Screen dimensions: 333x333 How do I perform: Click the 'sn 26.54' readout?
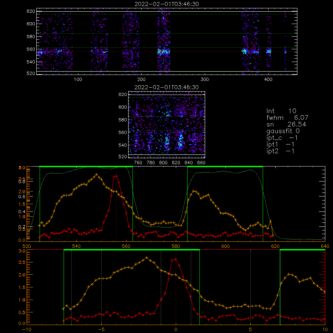coord(286,124)
